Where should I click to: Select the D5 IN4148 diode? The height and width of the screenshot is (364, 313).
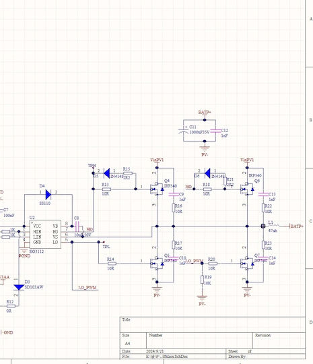pyautogui.click(x=106, y=173)
